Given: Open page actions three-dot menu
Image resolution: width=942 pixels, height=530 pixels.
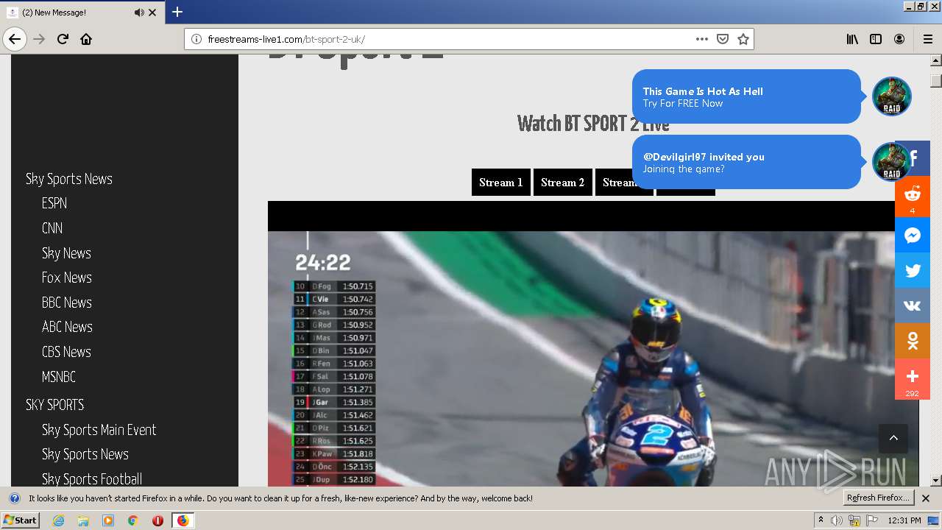Looking at the screenshot, I should pos(702,39).
